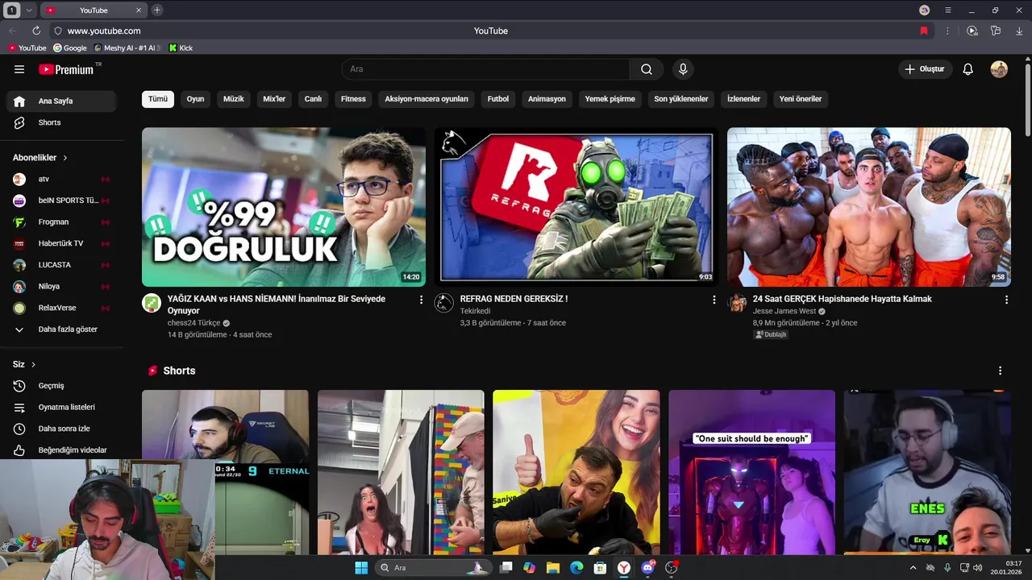Open Beğendiğim videolar list
Screen dimensions: 1032x580
pyautogui.click(x=63, y=450)
